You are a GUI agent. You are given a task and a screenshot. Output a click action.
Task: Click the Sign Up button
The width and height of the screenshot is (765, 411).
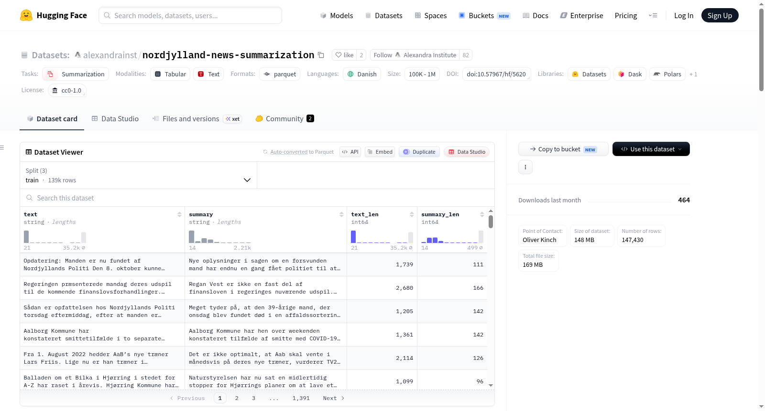point(720,16)
